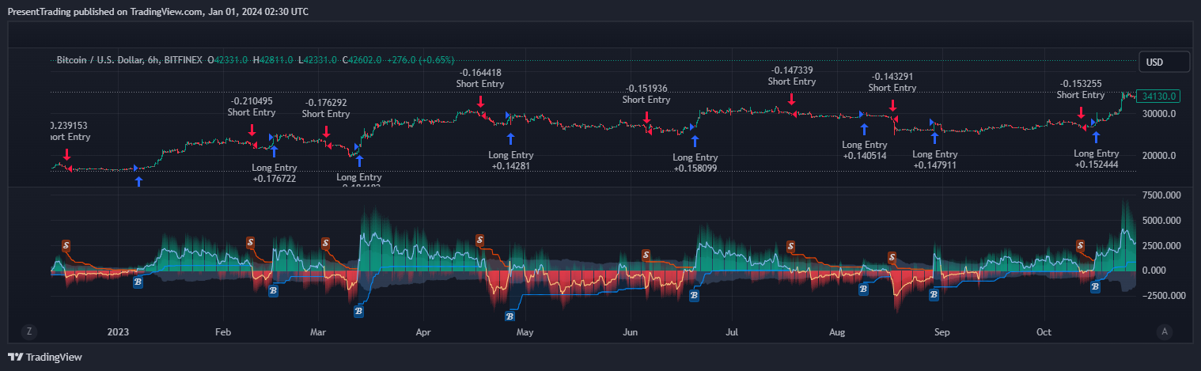Click the red arrow under -0.151936 Short Entry
1201x371 pixels.
coord(646,116)
